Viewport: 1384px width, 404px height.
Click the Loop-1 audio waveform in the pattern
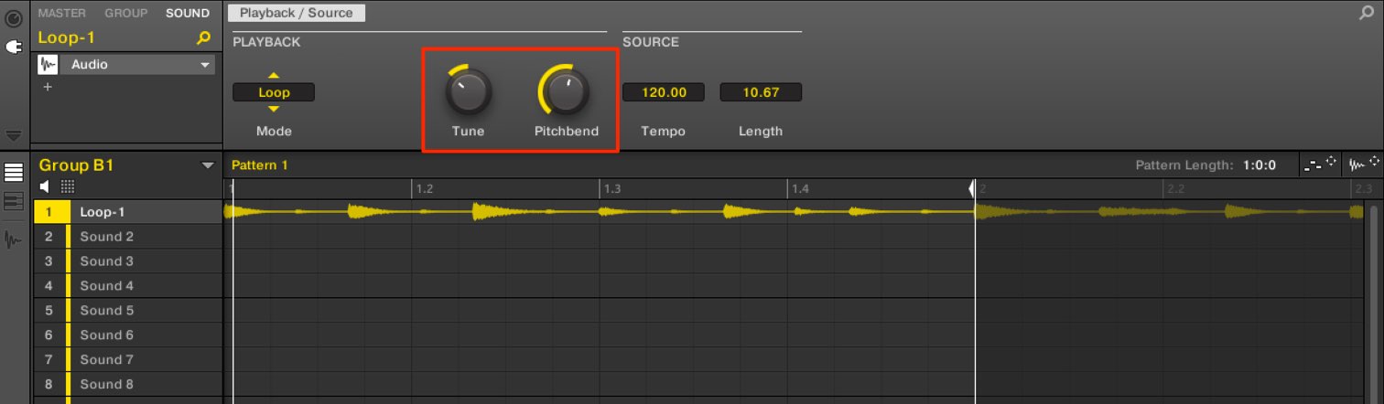point(600,212)
